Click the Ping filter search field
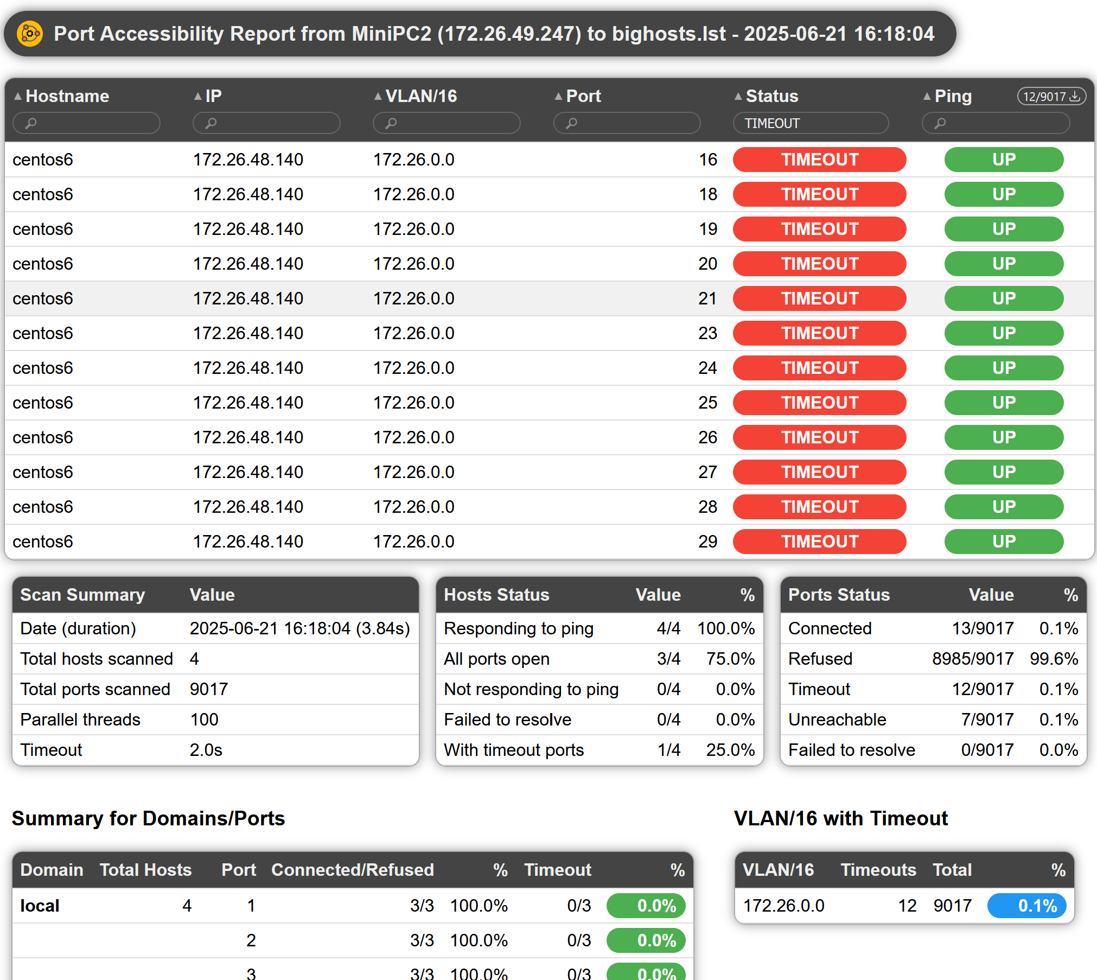Screen dimensions: 1097x980 [x=996, y=123]
